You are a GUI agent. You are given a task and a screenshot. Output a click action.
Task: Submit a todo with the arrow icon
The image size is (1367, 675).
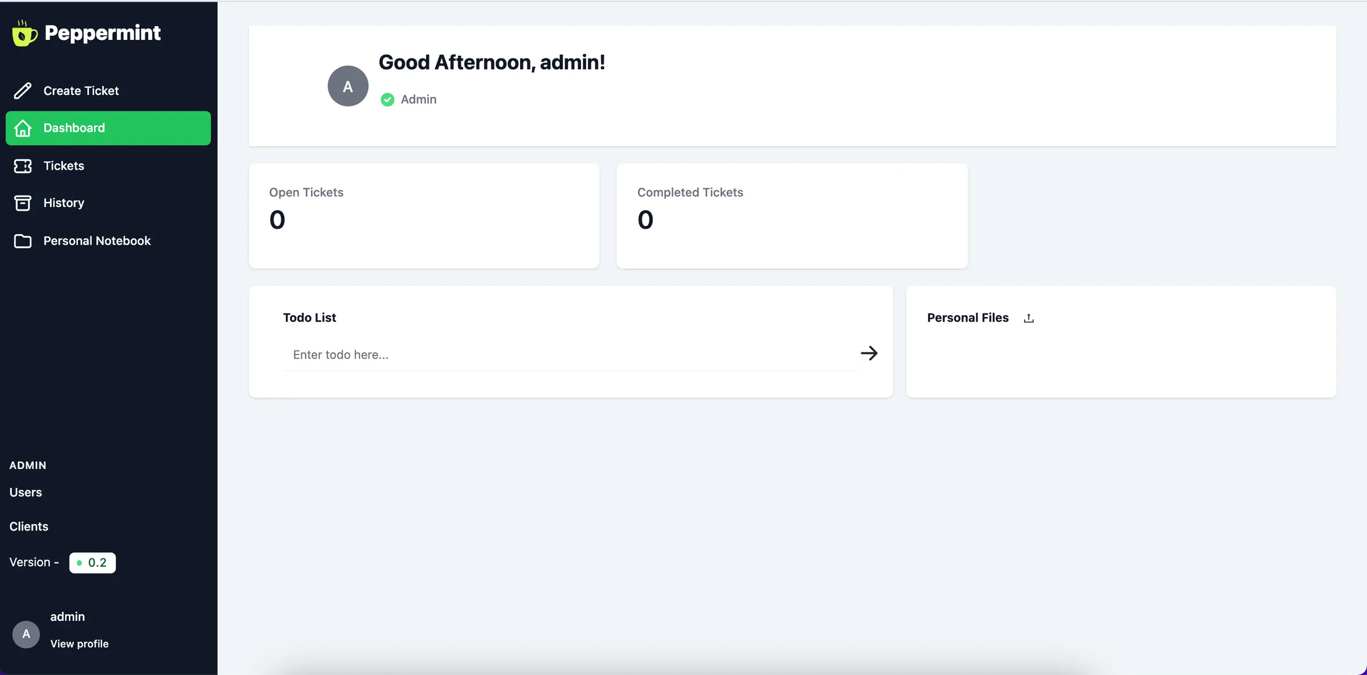click(x=869, y=353)
